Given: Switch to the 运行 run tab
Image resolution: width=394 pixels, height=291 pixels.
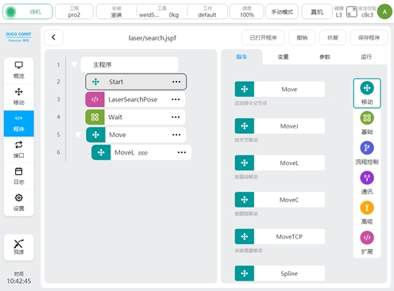Looking at the screenshot, I should 366,56.
